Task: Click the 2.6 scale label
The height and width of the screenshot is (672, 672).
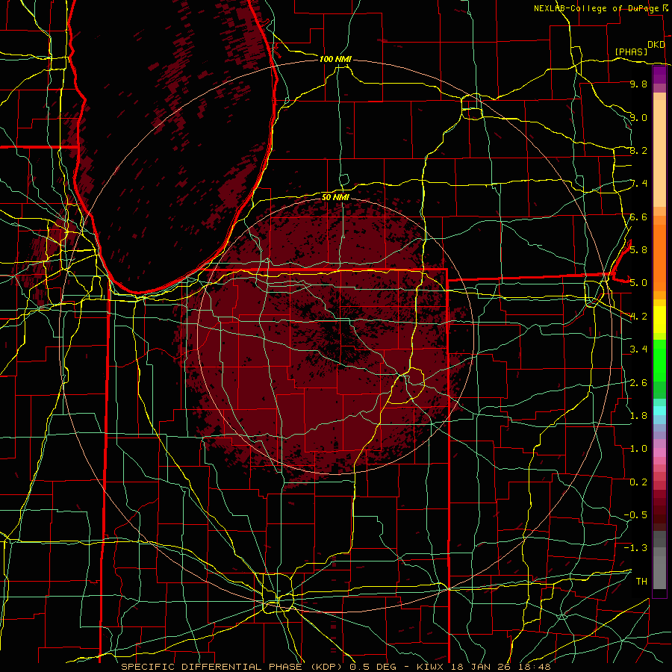Action: point(638,383)
